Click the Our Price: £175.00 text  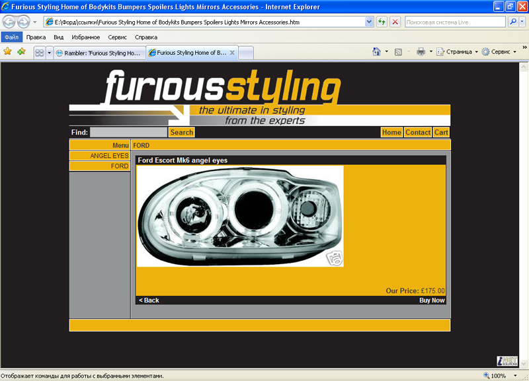click(x=415, y=291)
